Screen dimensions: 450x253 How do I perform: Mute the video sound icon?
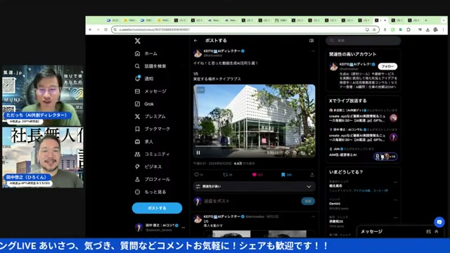[287, 153]
